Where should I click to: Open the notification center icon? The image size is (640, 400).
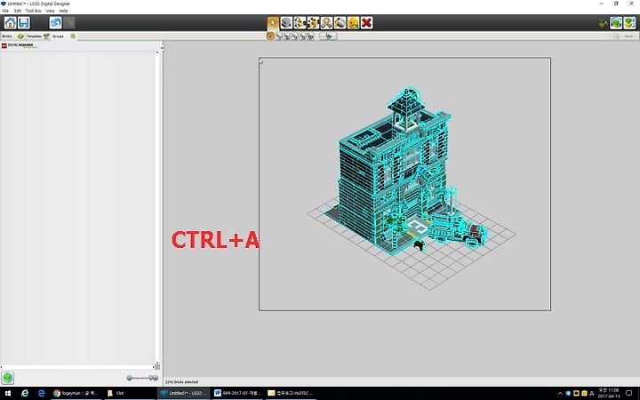point(629,394)
